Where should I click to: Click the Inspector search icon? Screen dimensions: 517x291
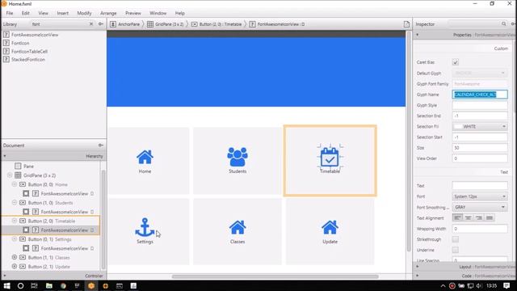(503, 24)
